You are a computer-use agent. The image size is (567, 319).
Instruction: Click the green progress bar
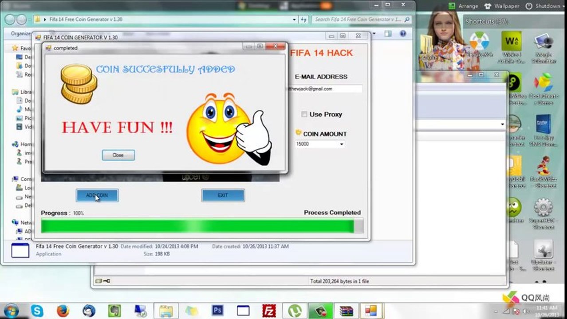pos(202,226)
